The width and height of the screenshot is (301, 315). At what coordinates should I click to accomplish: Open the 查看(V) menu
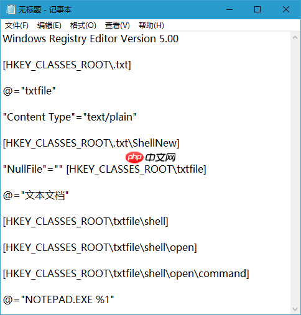(x=118, y=25)
